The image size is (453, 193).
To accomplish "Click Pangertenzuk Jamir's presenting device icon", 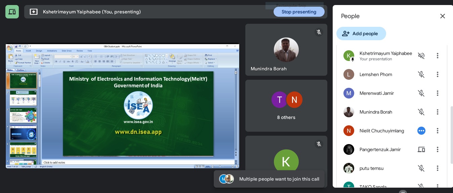I will click(421, 149).
